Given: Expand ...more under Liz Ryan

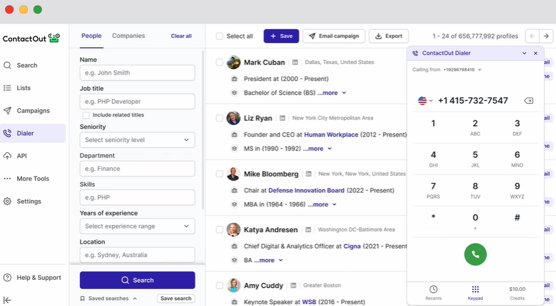Looking at the screenshot, I should click(317, 149).
